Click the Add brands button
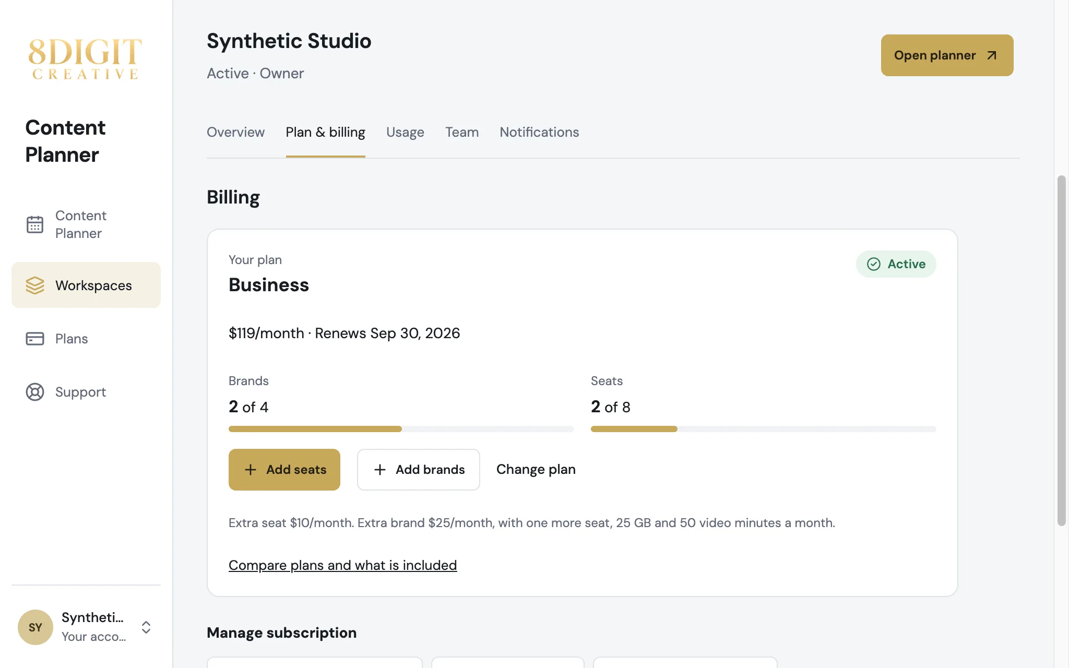Viewport: 1069px width, 668px height. pyautogui.click(x=419, y=470)
